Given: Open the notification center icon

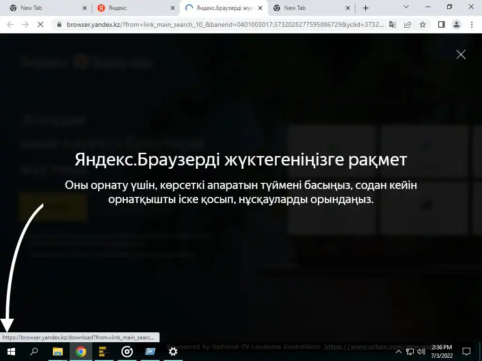Looking at the screenshot, I should [x=466, y=352].
